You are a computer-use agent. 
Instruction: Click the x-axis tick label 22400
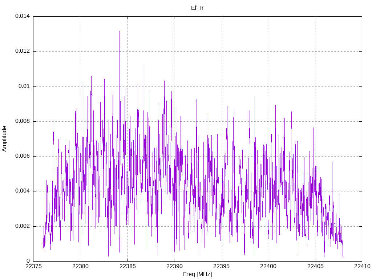pyautogui.click(x=268, y=266)
